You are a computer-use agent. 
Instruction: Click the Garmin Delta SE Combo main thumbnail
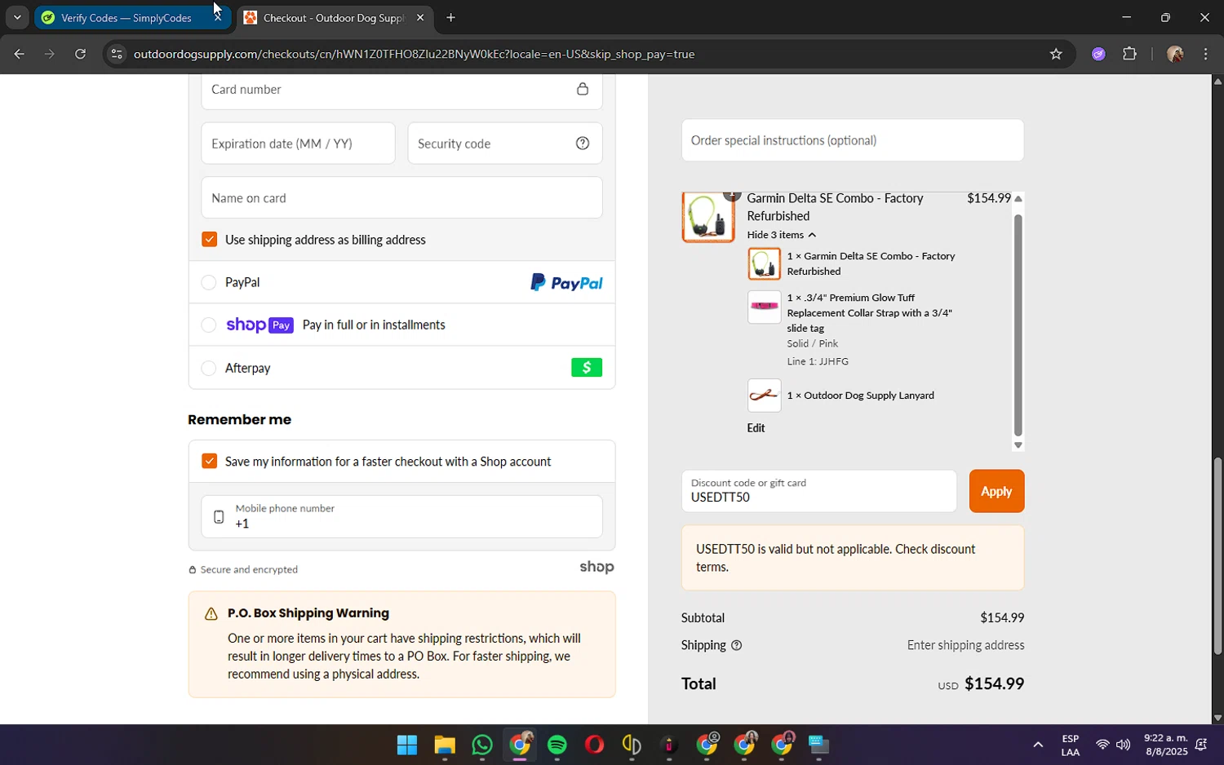[708, 217]
